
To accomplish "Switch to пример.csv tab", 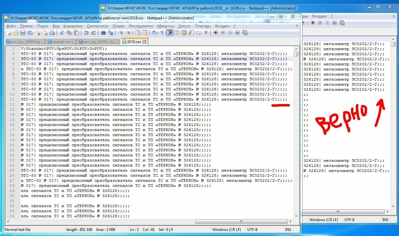I will pyautogui.click(x=62, y=42).
